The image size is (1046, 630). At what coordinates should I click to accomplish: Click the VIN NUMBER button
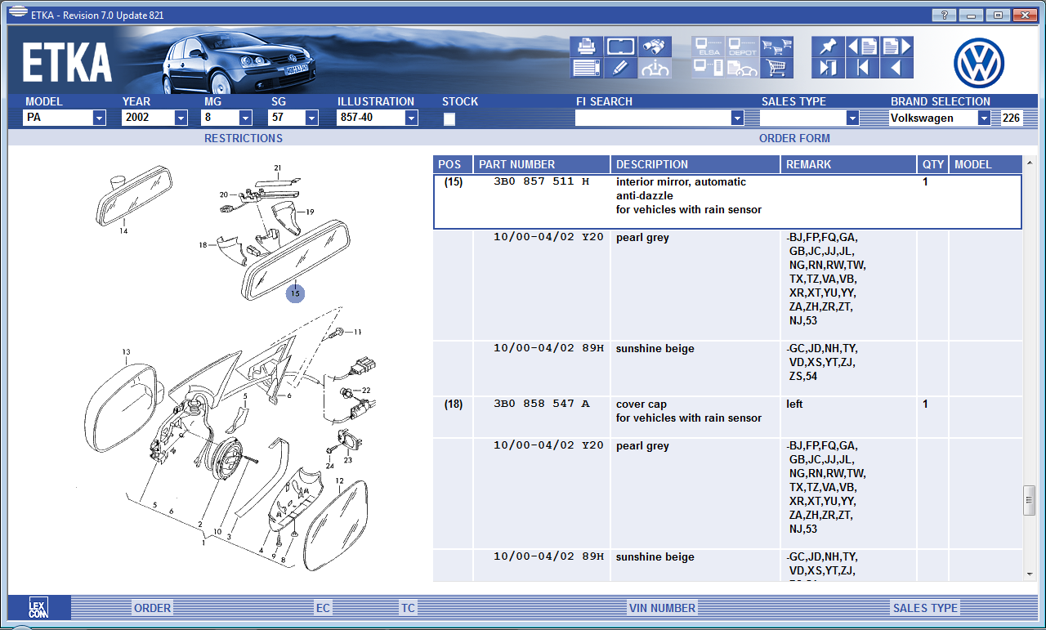(x=662, y=608)
